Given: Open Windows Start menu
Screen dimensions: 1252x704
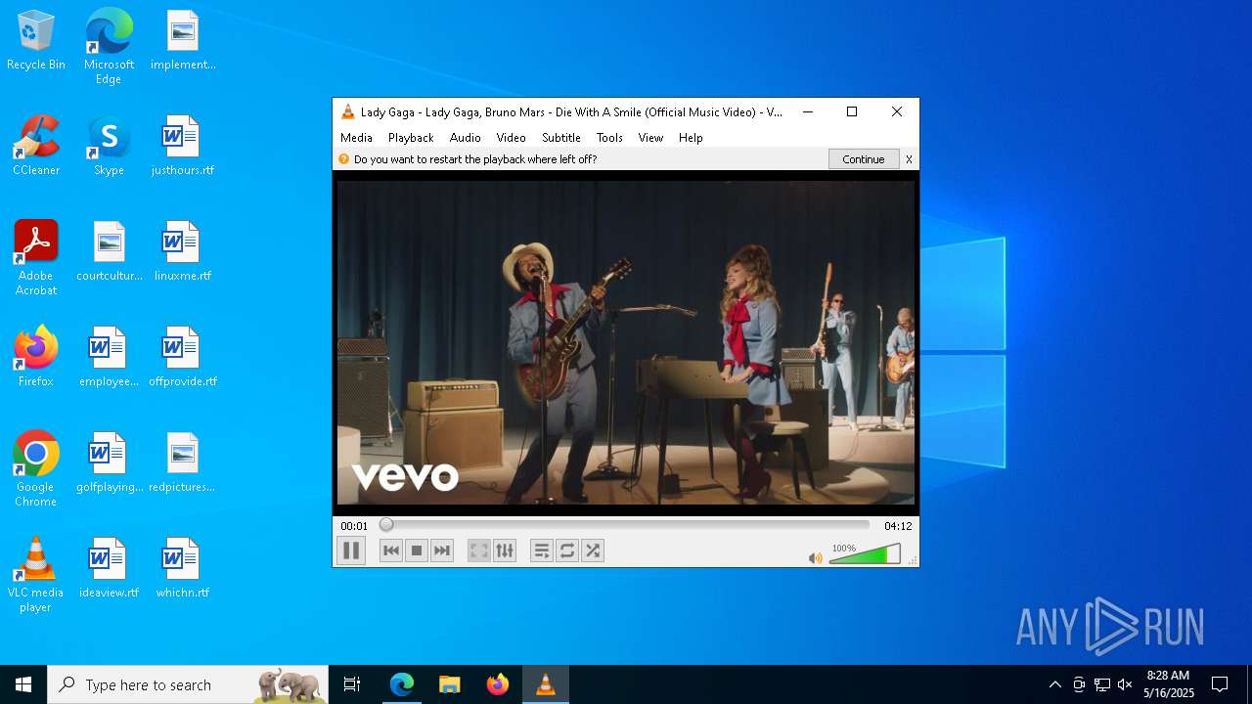Looking at the screenshot, I should 23,684.
